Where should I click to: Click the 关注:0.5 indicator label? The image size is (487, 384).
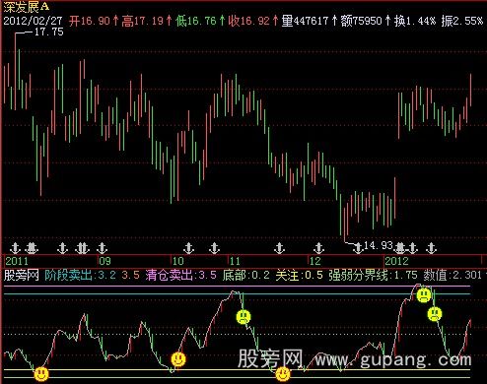299,275
